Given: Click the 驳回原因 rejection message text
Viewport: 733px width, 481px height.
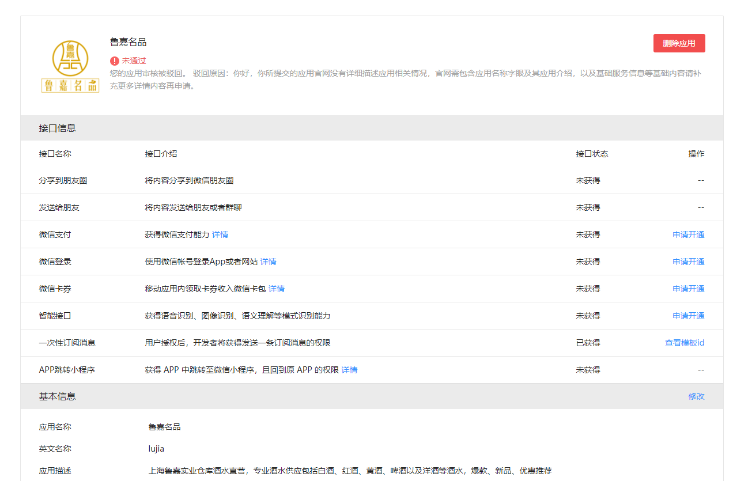Looking at the screenshot, I should click(x=406, y=79).
